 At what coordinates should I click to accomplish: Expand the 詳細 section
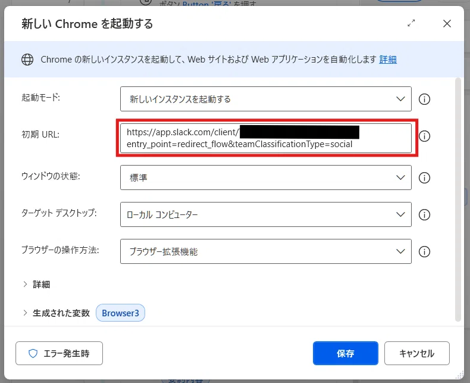36,284
